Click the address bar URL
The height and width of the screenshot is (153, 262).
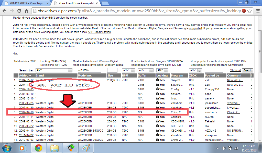139,11
